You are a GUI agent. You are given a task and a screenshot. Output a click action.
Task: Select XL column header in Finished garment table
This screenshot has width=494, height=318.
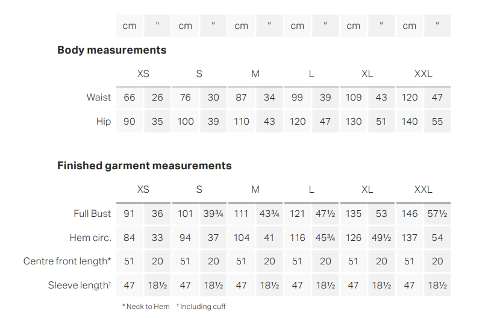pyautogui.click(x=367, y=190)
